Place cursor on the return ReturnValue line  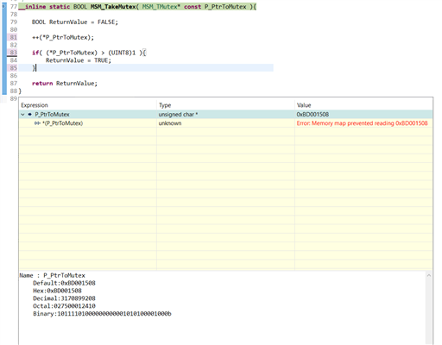[x=65, y=84]
